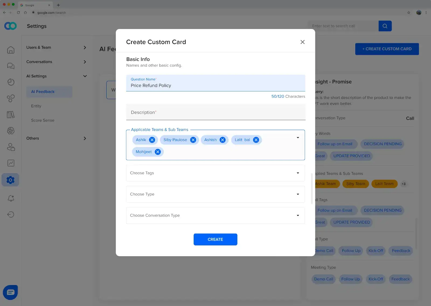This screenshot has height=306, width=431.
Task: Open the pie chart analytics sidebar icon
Action: (x=11, y=82)
